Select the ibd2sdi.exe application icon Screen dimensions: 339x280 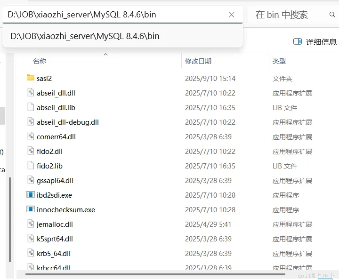[x=31, y=195]
